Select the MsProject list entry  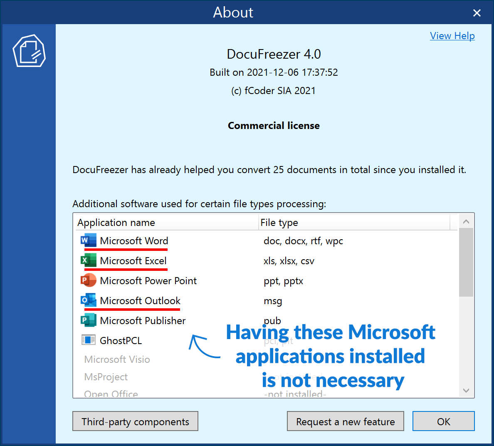(106, 377)
